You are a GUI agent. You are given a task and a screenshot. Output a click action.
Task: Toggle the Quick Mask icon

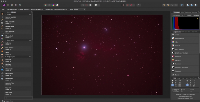point(96,5)
